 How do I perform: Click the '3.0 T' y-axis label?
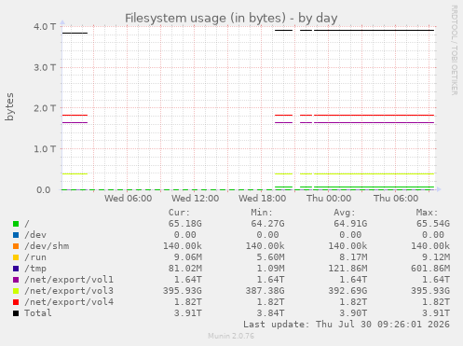pos(45,67)
